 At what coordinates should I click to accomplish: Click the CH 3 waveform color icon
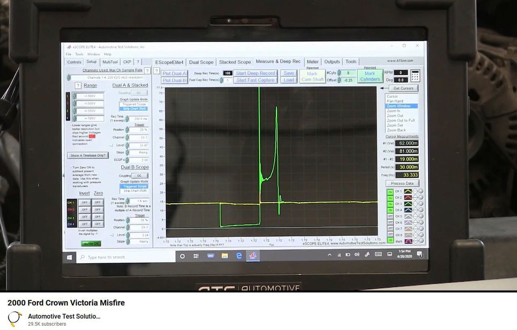(408, 204)
